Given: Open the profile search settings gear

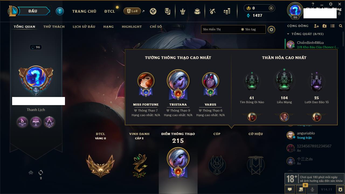Looking at the screenshot, I should [271, 29].
